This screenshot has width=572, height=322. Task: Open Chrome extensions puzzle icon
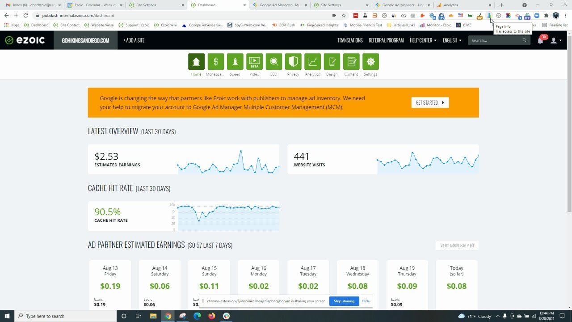coord(546,15)
